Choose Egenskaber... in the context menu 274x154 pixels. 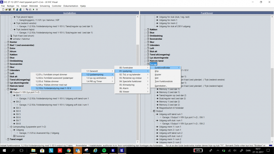point(161,86)
